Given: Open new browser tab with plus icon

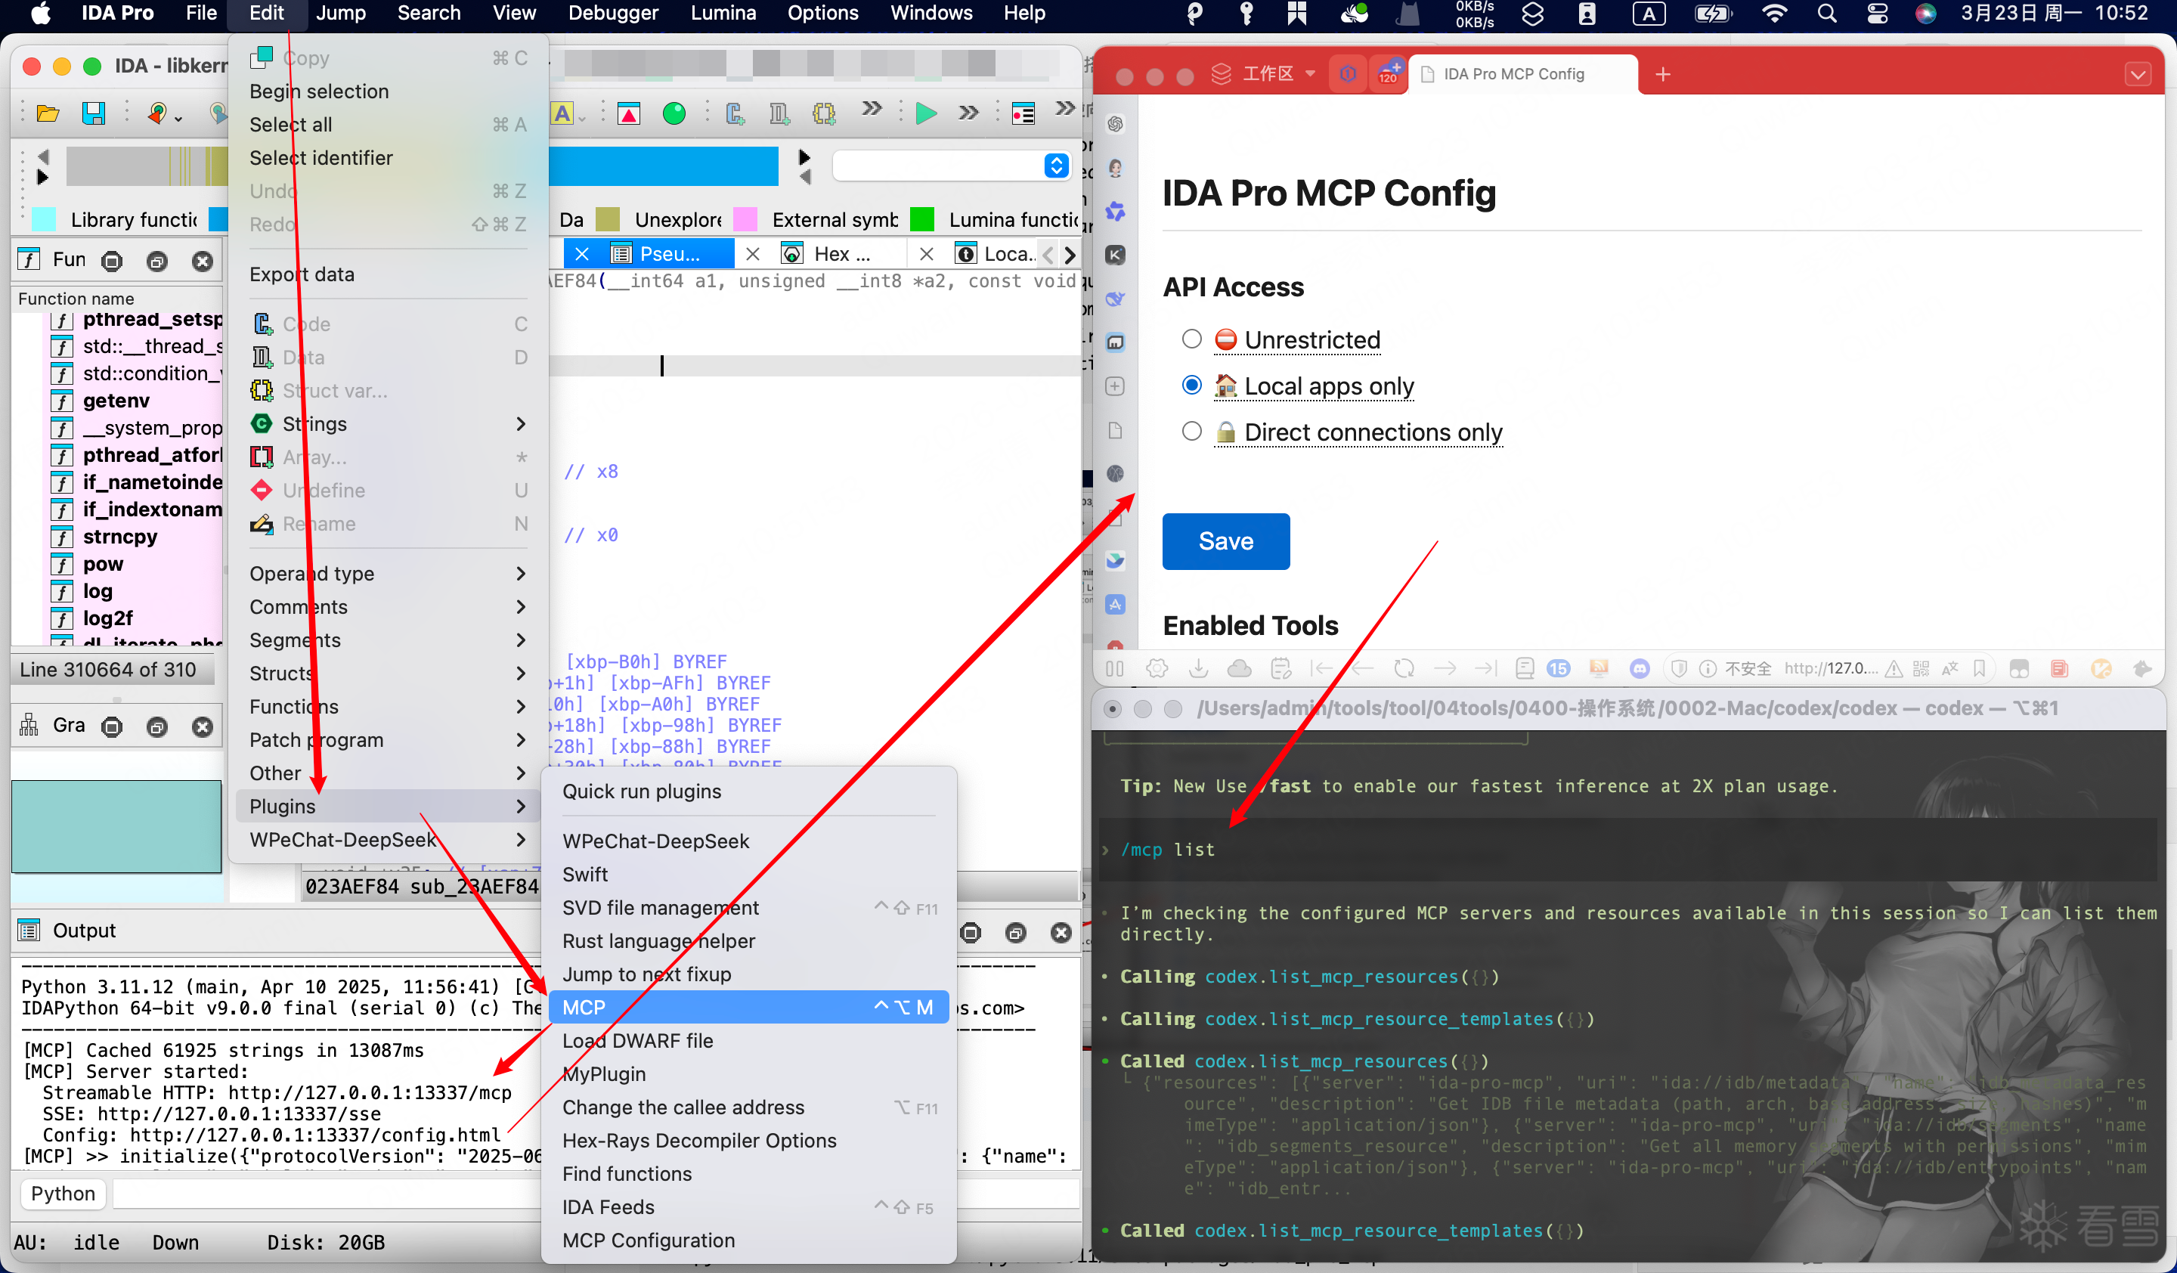Looking at the screenshot, I should (x=1663, y=74).
